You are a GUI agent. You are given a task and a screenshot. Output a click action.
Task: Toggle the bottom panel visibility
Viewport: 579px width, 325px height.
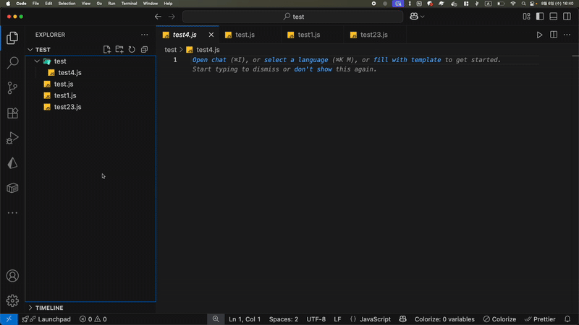pos(553,17)
